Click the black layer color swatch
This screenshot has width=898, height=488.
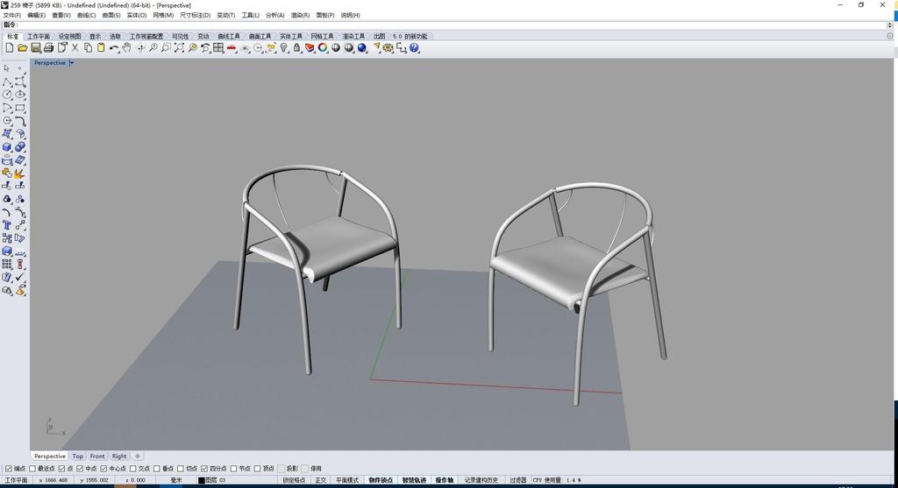pos(202,480)
